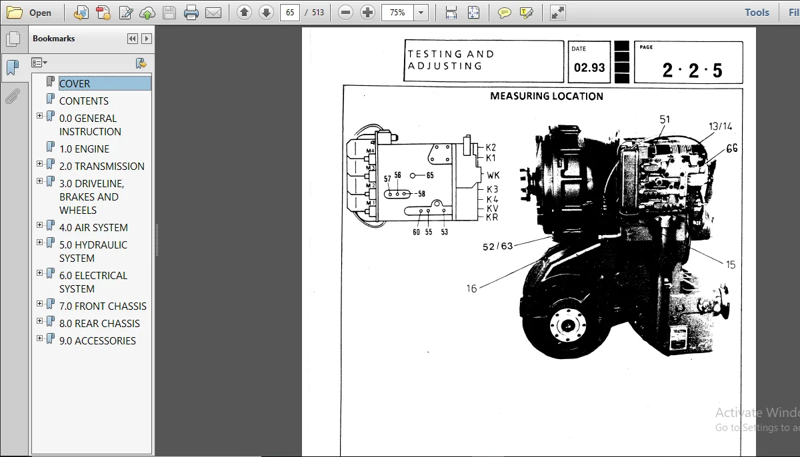Click the sign document icon
This screenshot has height=457, width=800.
[125, 12]
